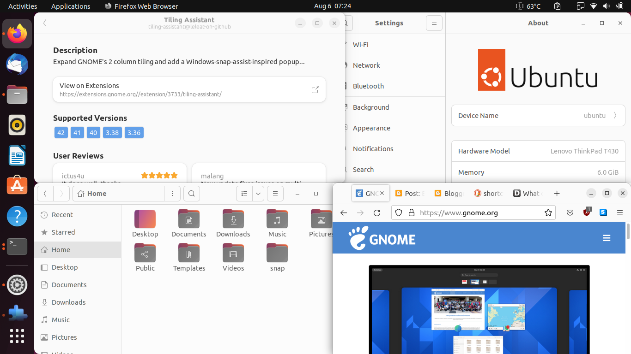This screenshot has width=631, height=354.
Task: Click the Home path bar in Files
Action: point(118,194)
